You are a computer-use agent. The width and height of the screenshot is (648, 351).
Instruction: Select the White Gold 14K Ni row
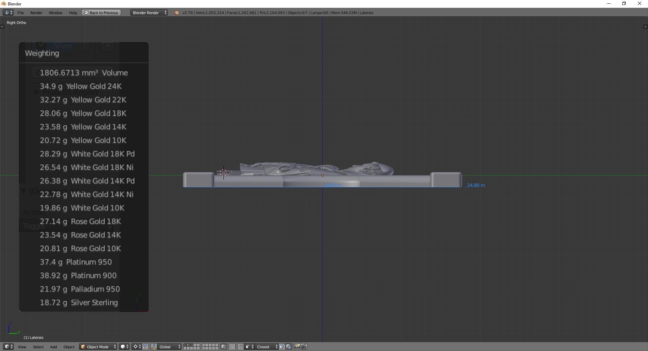pos(86,194)
